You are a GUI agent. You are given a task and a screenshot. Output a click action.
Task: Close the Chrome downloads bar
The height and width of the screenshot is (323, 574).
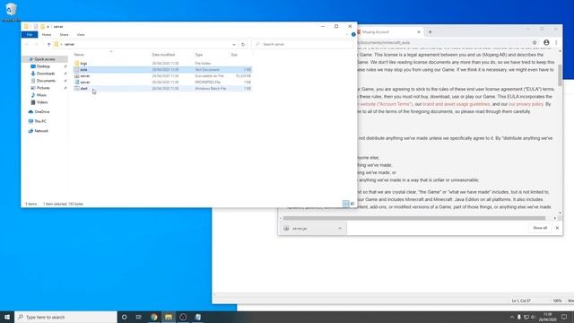[557, 228]
